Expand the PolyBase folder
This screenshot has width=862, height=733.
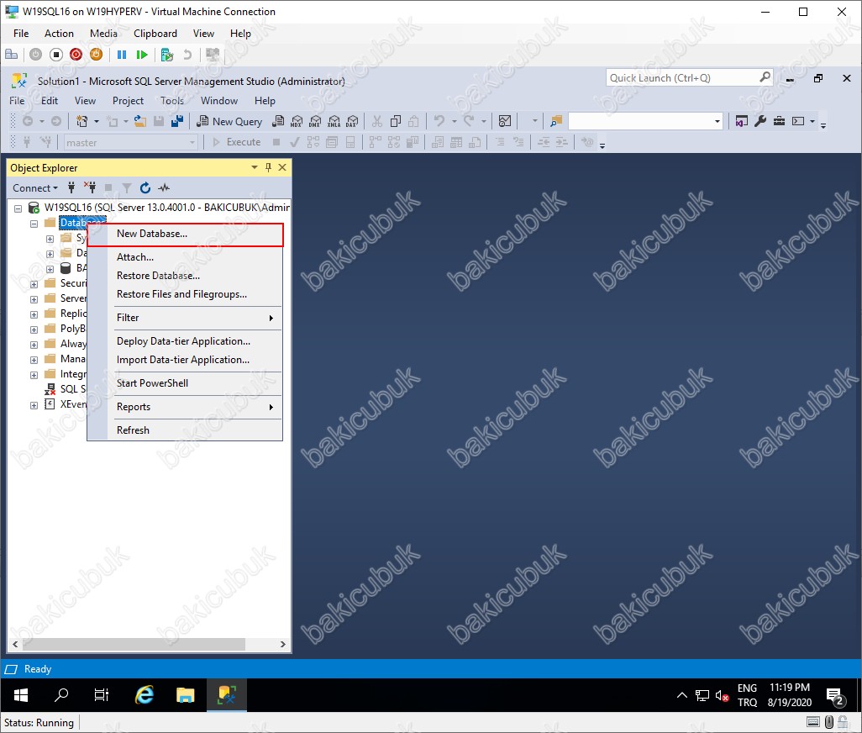pyautogui.click(x=34, y=330)
